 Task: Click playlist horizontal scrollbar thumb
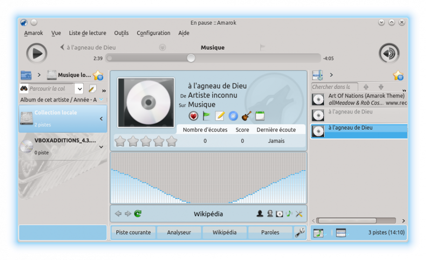point(346,221)
